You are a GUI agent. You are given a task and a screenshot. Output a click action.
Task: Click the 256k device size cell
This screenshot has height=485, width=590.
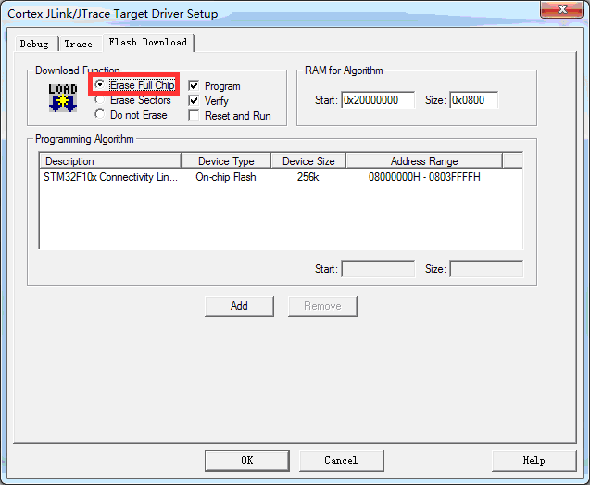click(x=308, y=177)
